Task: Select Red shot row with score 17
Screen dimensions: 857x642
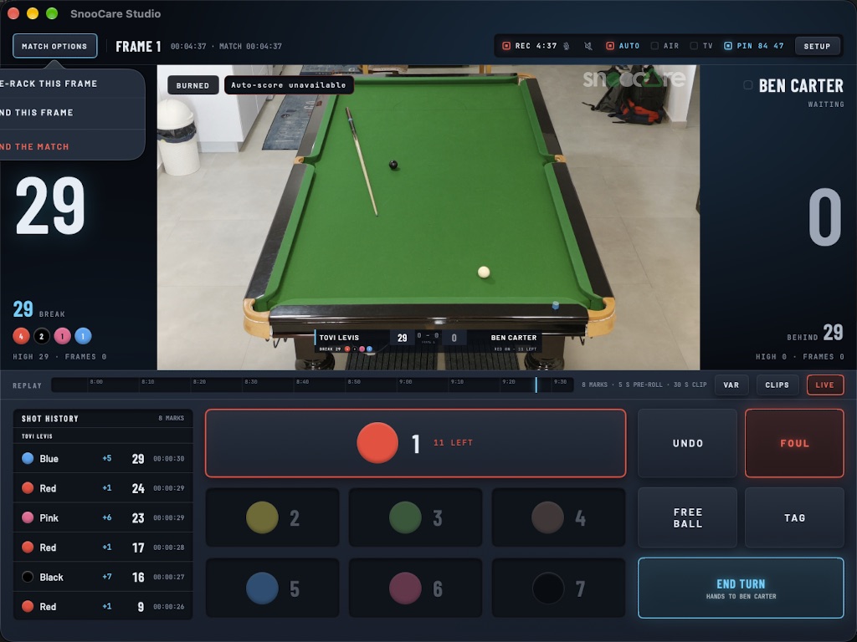Action: [x=103, y=547]
